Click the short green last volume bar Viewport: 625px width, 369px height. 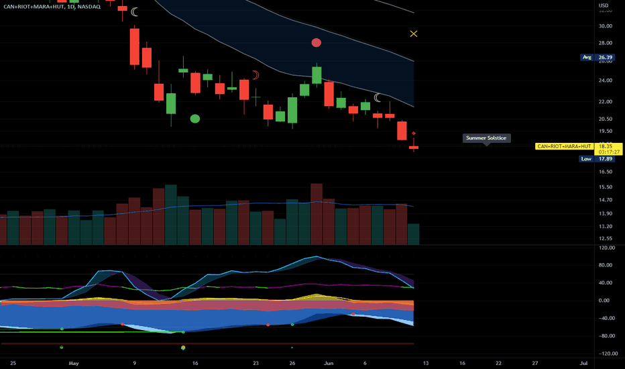tap(413, 234)
